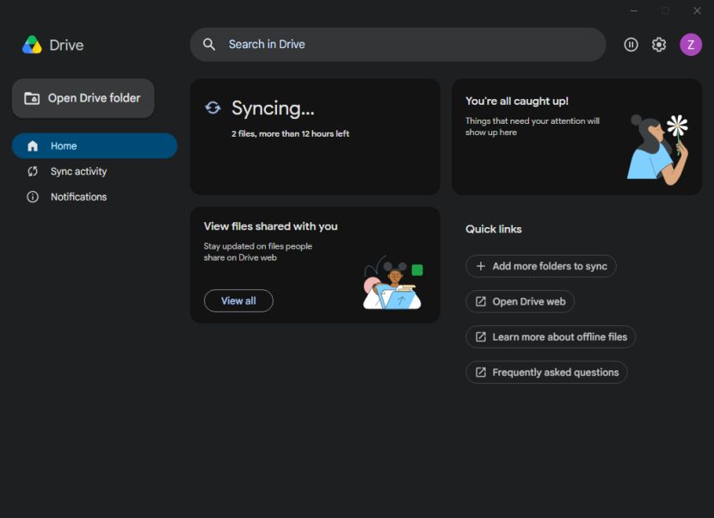Choose Add more folders to sync

(540, 266)
